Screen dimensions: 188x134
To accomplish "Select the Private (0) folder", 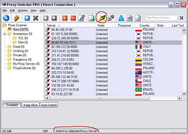I will coord(20,55).
